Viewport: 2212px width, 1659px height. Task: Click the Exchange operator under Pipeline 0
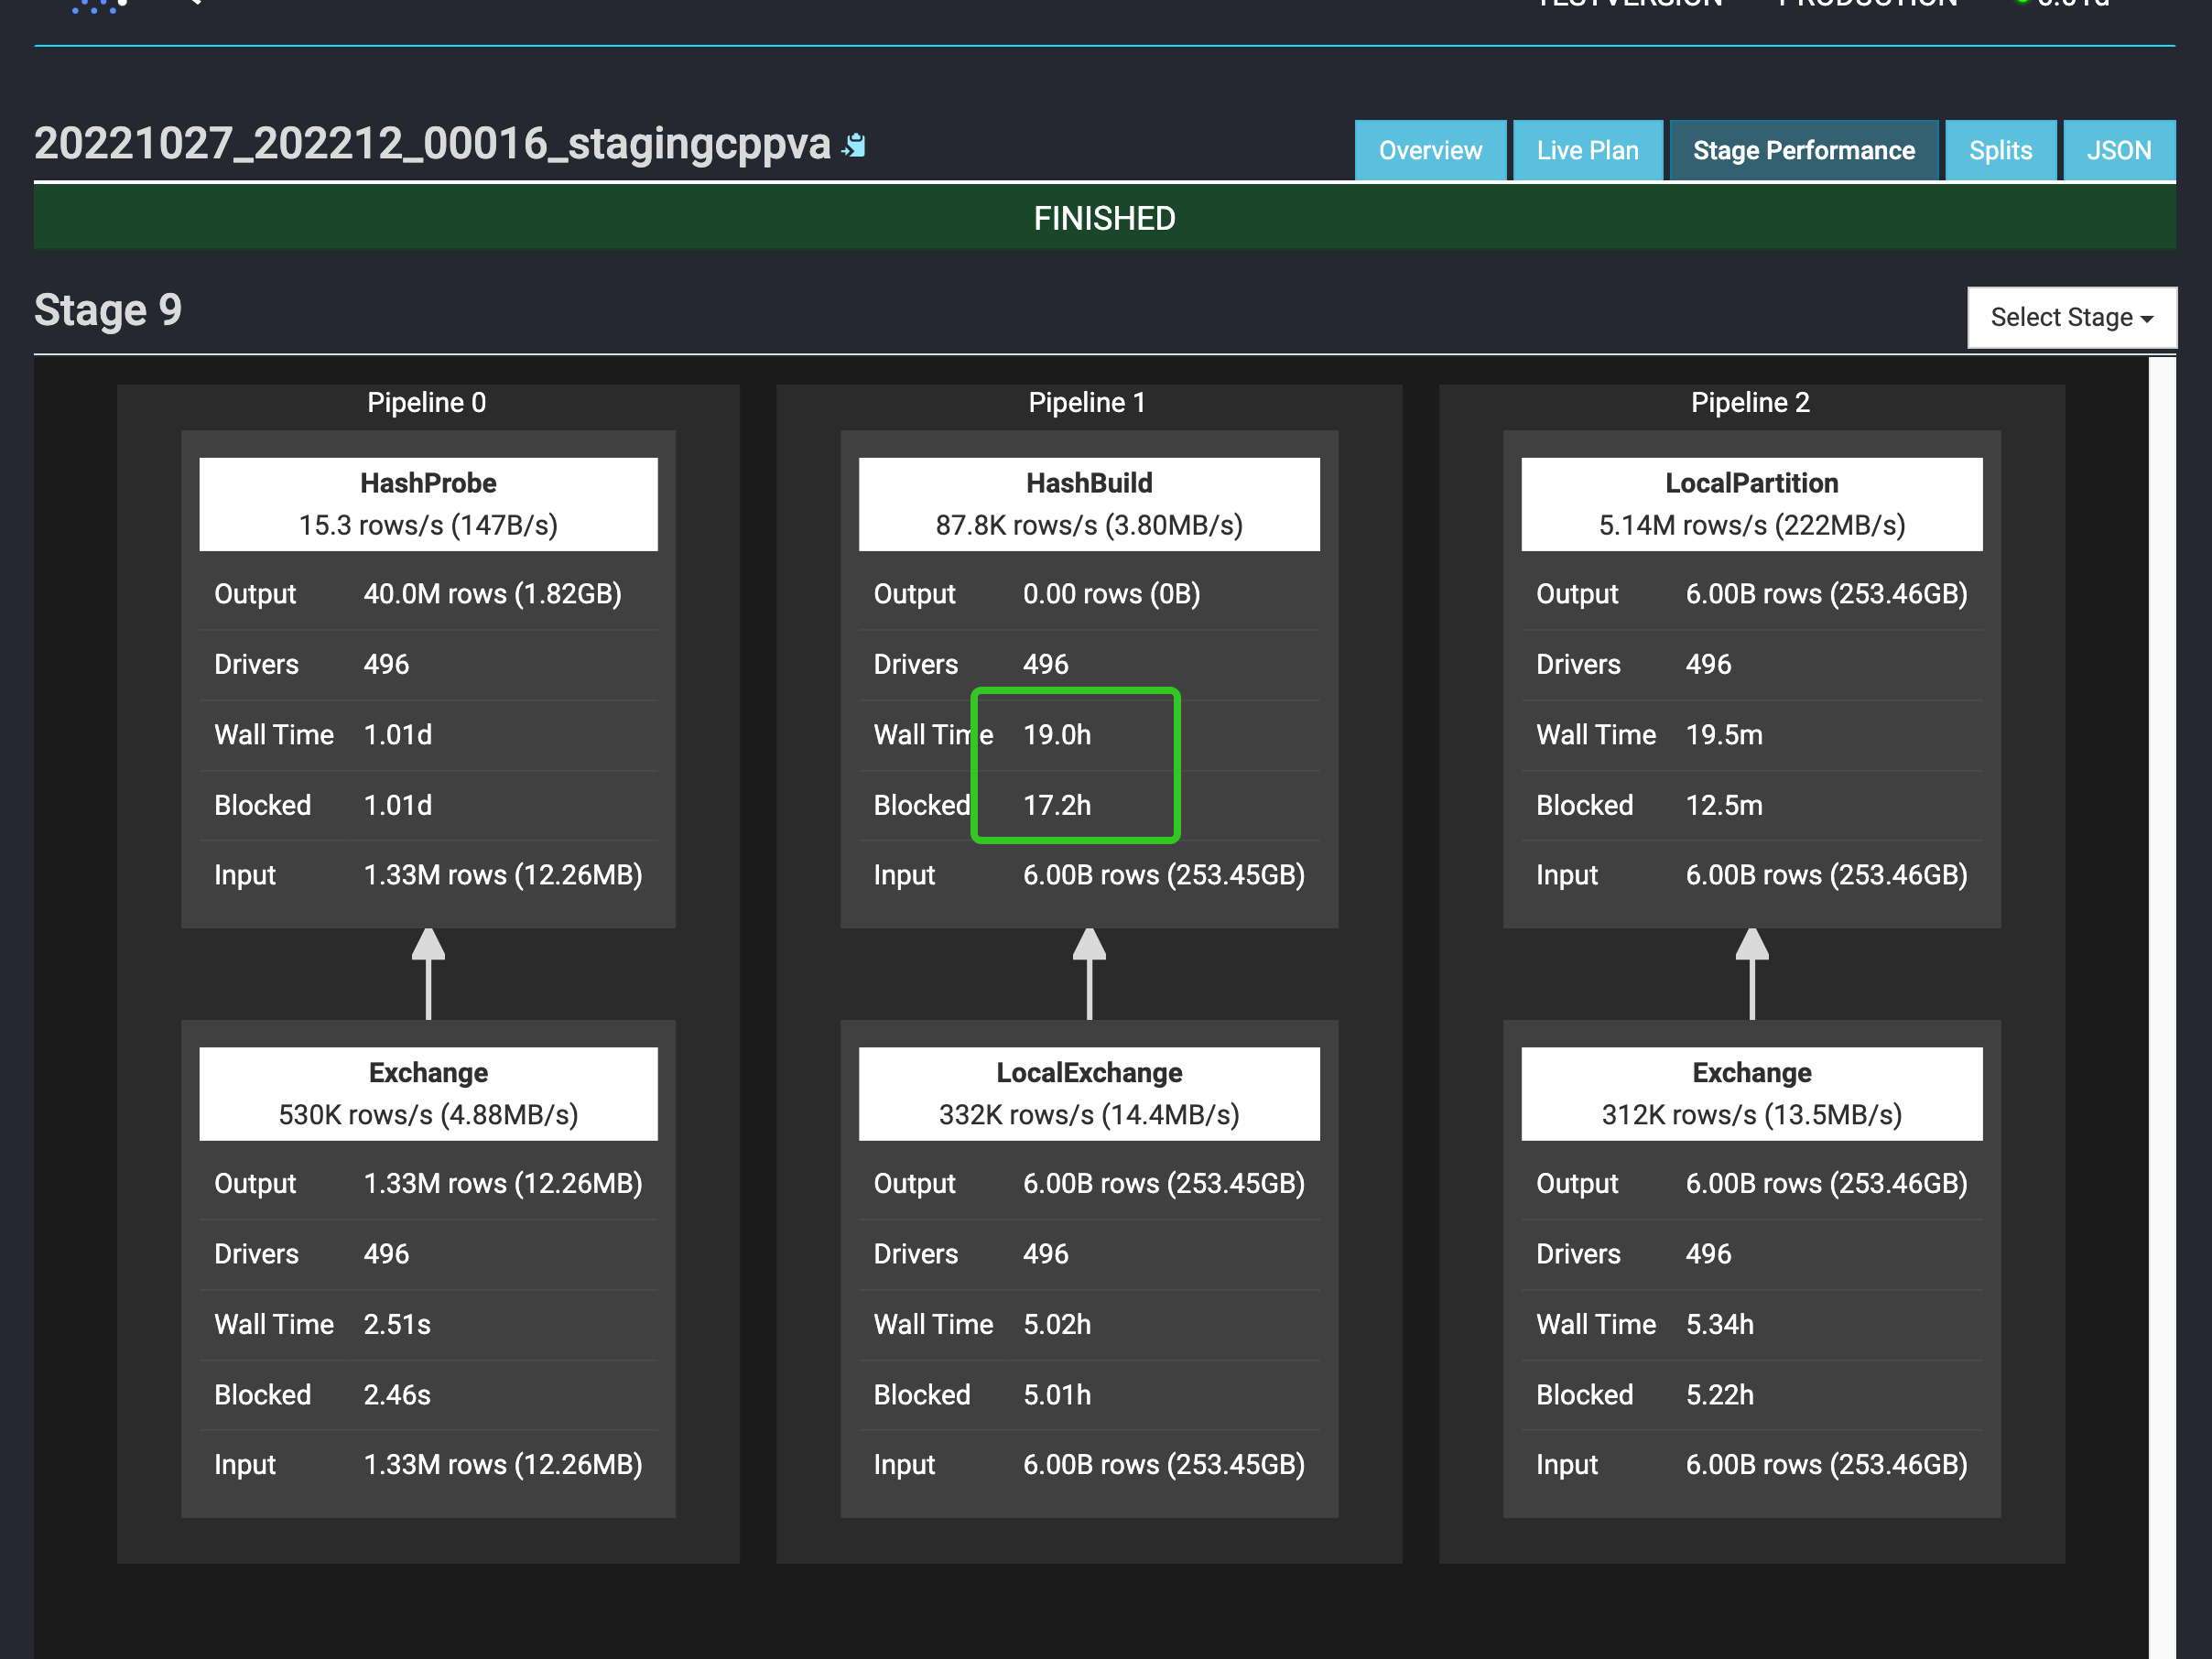click(x=428, y=1093)
